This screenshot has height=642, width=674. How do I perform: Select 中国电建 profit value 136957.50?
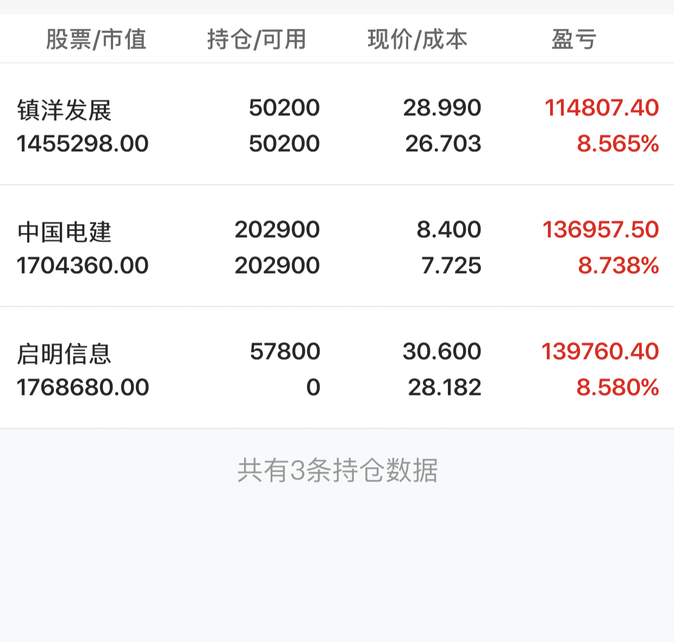tap(601, 230)
